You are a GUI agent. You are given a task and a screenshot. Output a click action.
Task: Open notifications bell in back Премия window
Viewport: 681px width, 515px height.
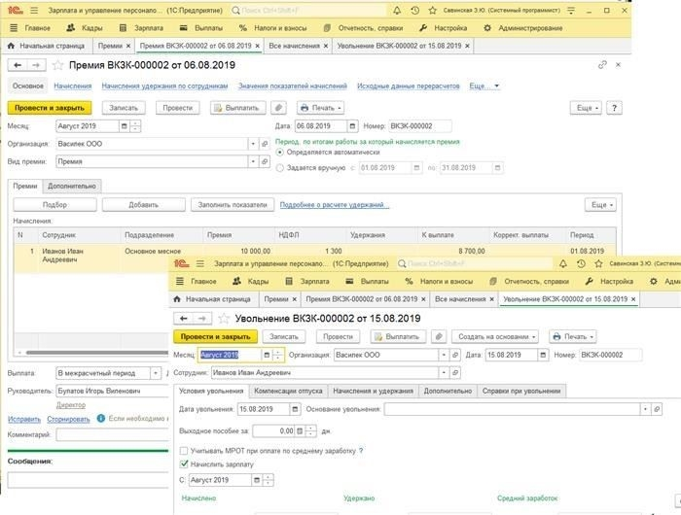[x=397, y=11]
